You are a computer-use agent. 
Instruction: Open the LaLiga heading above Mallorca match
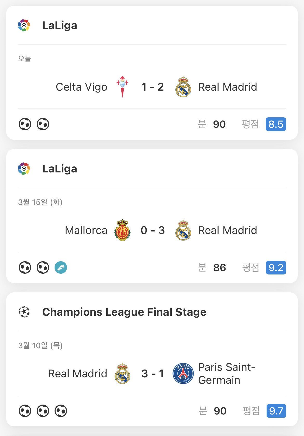coord(60,169)
